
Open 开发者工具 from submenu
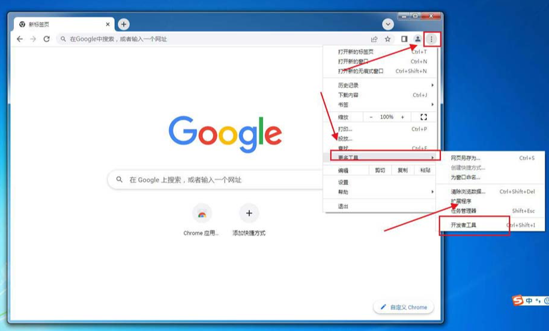click(x=491, y=225)
